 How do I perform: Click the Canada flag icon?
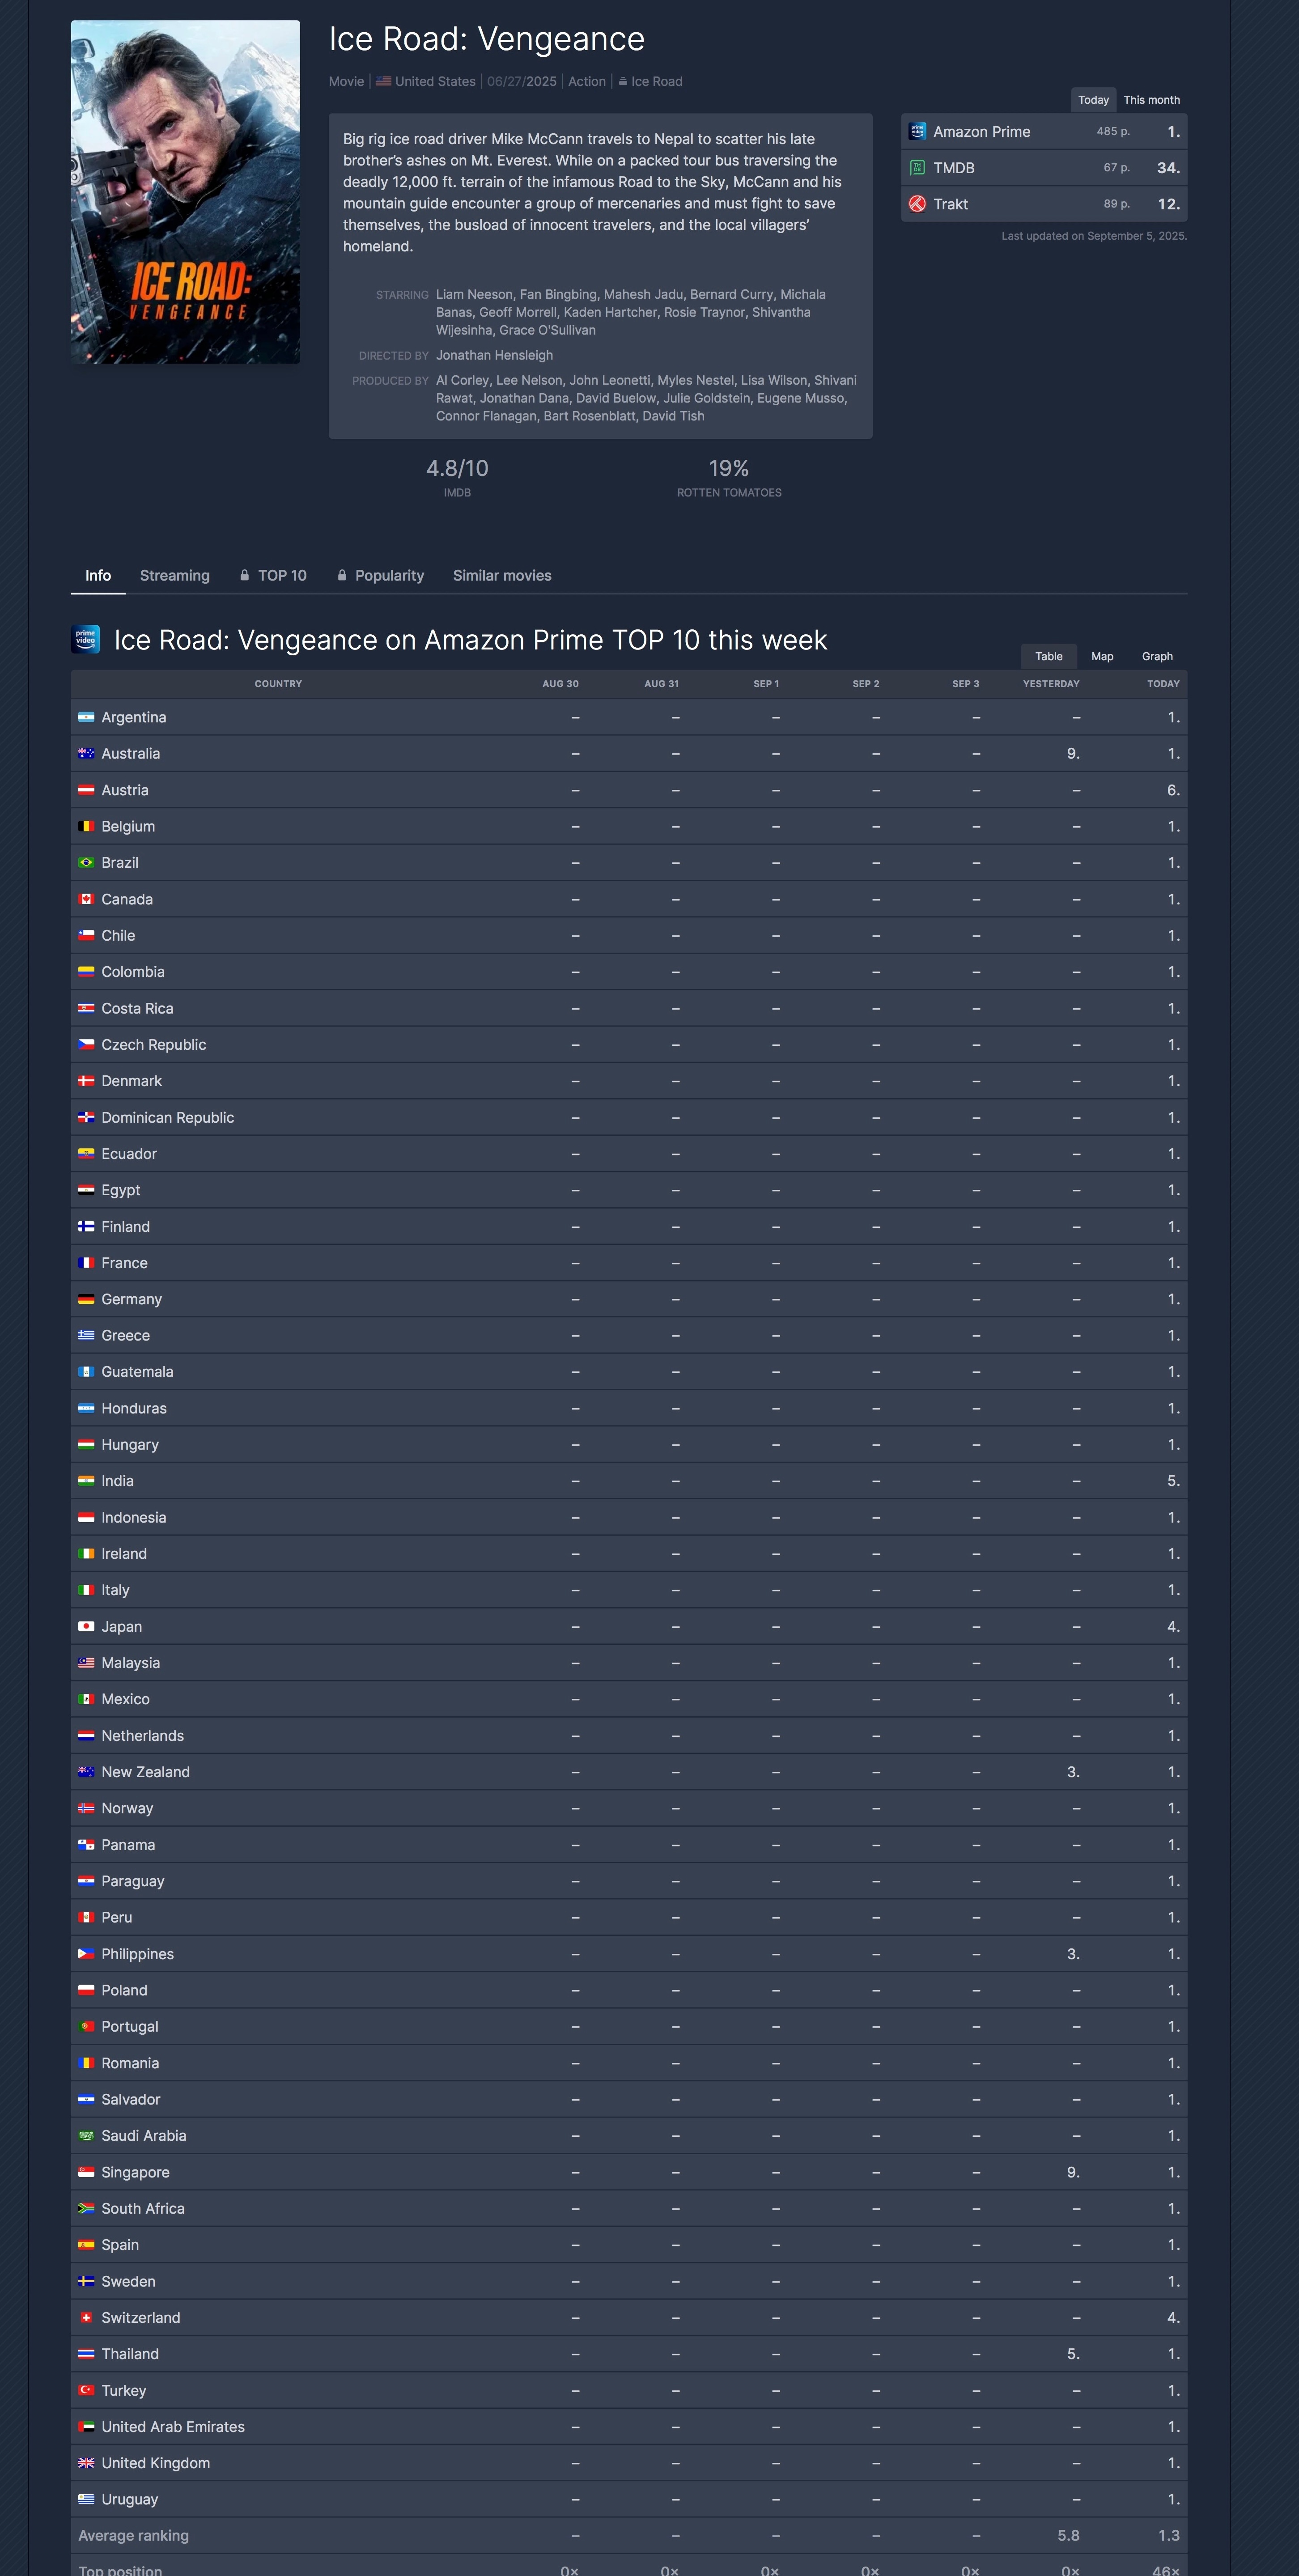pos(86,900)
